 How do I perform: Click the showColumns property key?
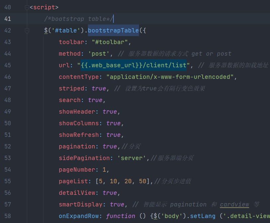coord(79,123)
